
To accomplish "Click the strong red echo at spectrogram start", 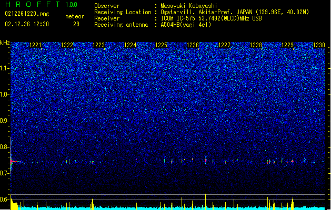I will pos(12,162).
